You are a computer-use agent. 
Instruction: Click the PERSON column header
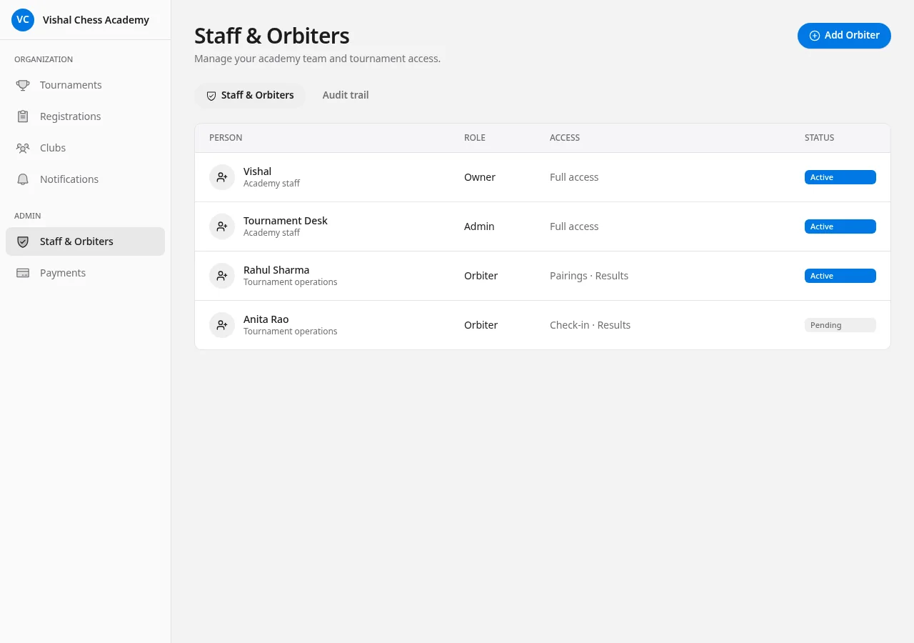[226, 138]
